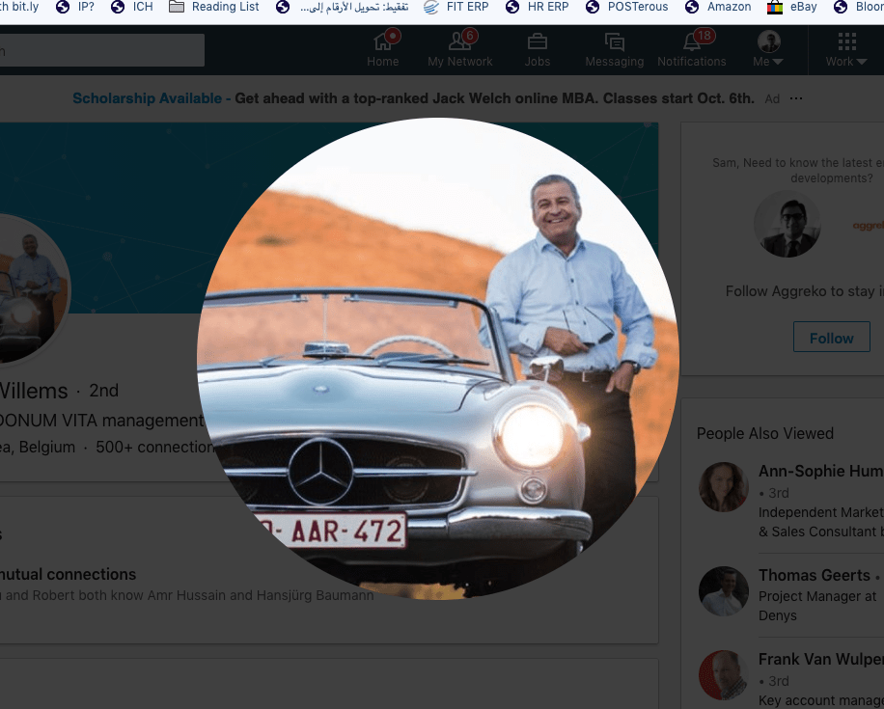Click the Aggreko logo in ad
Viewport: 884px width, 709px height.
(x=868, y=225)
